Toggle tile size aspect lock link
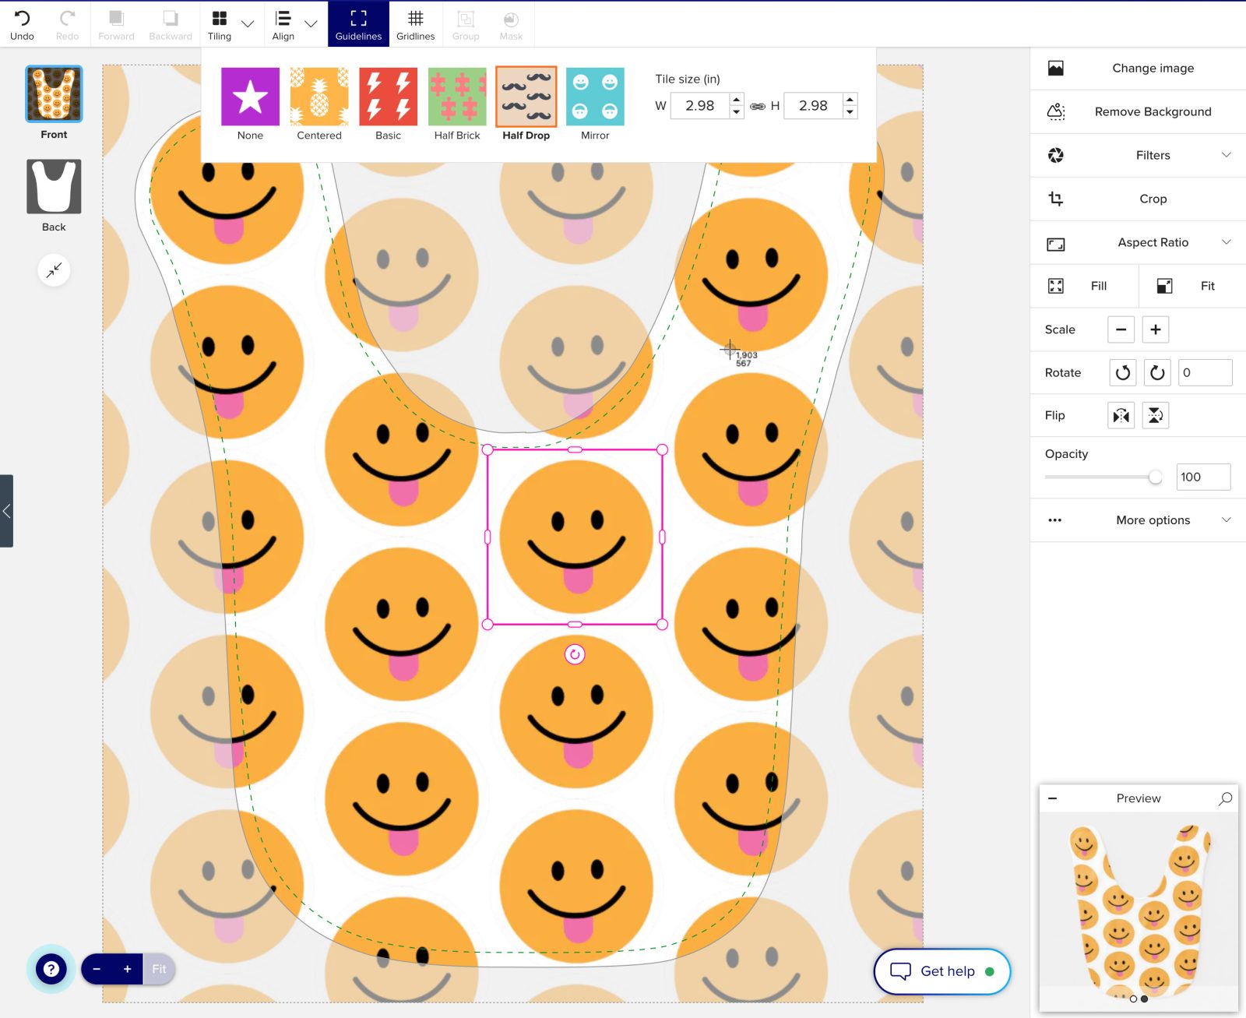Screen dimensions: 1246x1018 [757, 106]
